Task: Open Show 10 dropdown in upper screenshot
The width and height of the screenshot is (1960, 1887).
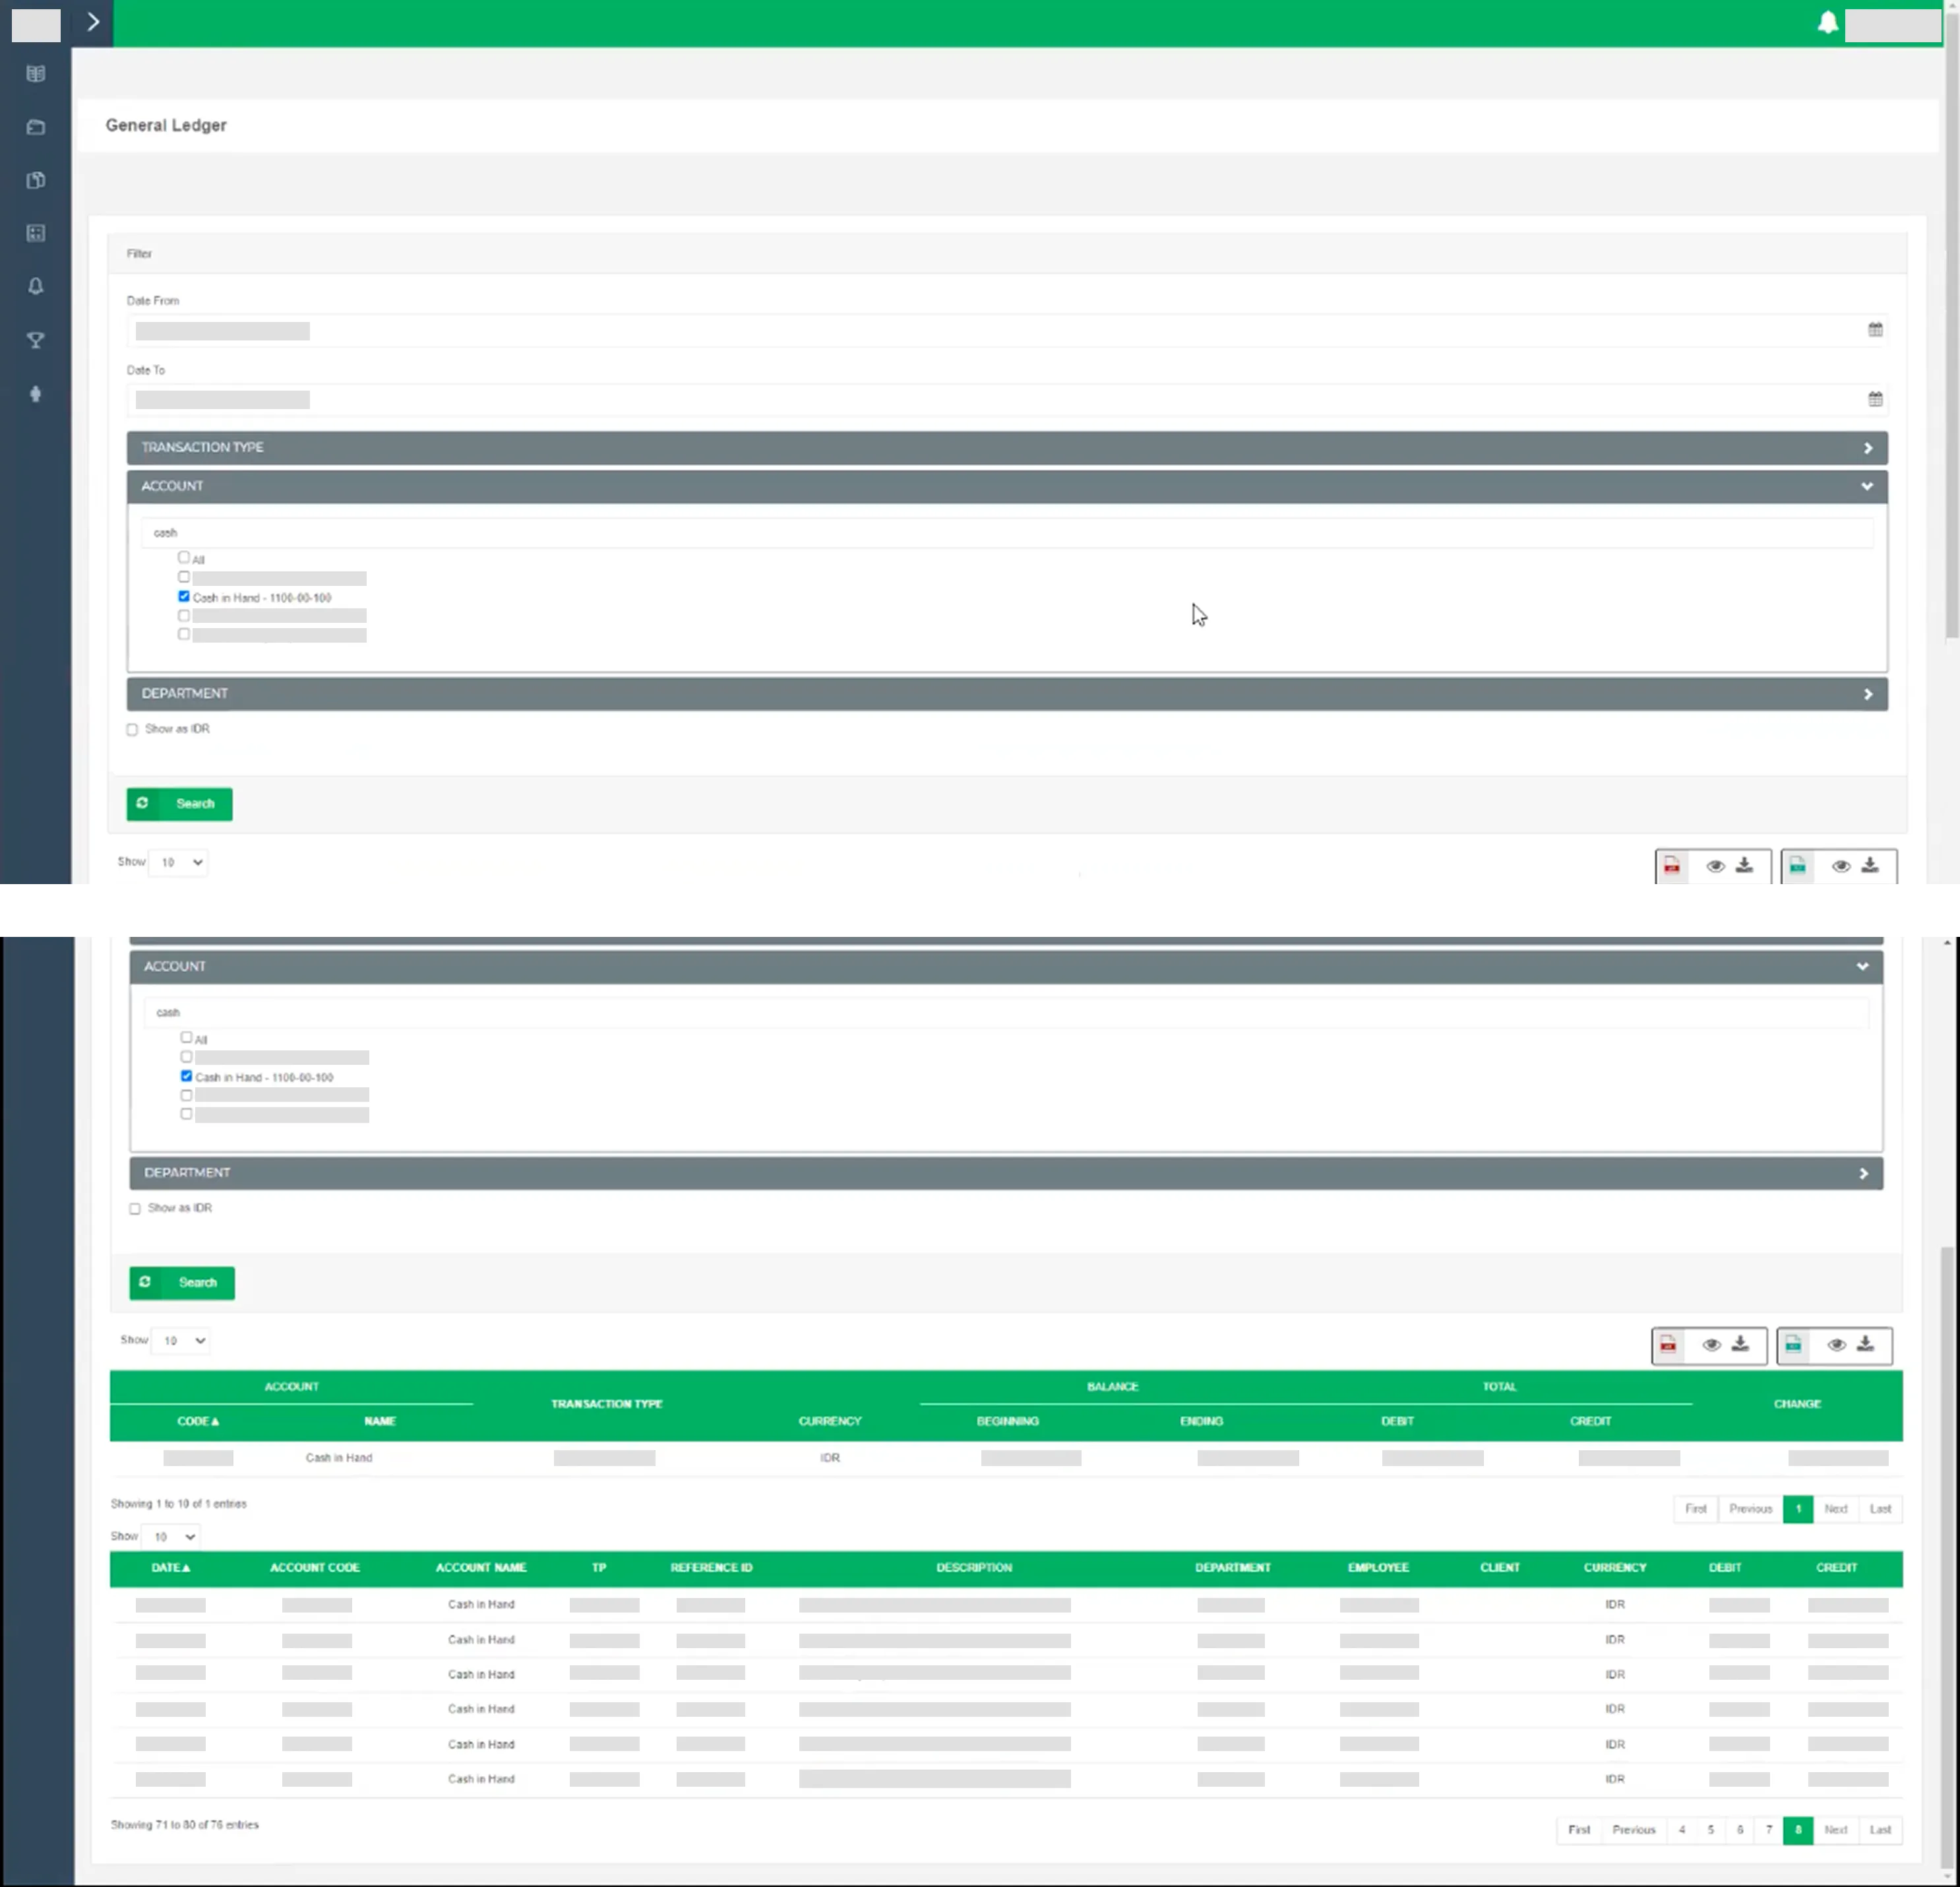Action: point(178,862)
